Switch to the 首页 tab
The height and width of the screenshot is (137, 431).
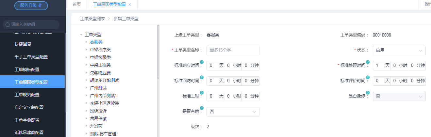click(77, 4)
